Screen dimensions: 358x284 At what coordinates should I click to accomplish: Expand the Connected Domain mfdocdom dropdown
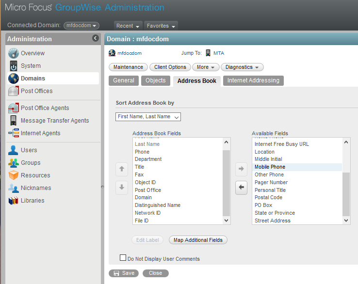pyautogui.click(x=81, y=25)
